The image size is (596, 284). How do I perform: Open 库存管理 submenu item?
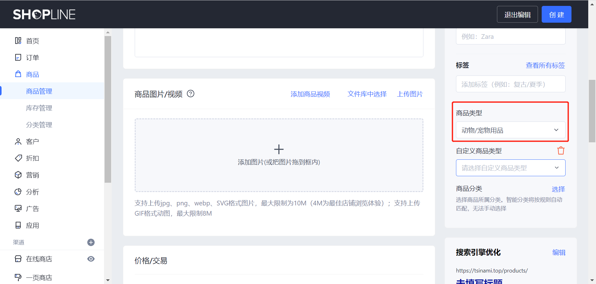(x=39, y=108)
